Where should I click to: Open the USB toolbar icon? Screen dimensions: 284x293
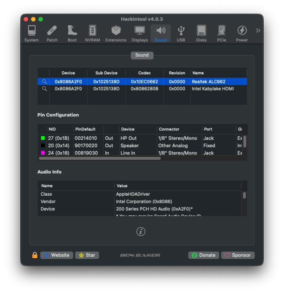(x=181, y=34)
